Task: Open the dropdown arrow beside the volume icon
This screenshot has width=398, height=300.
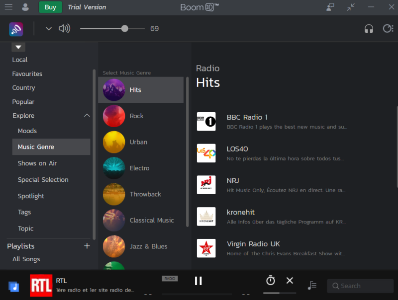Action: pos(49,28)
